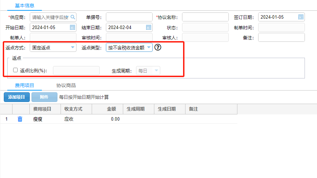Click the 备注 input field

281,38
